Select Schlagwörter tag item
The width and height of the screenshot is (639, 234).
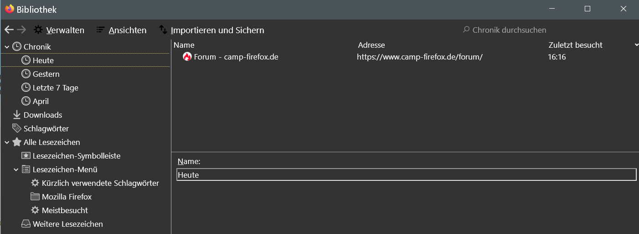click(46, 129)
